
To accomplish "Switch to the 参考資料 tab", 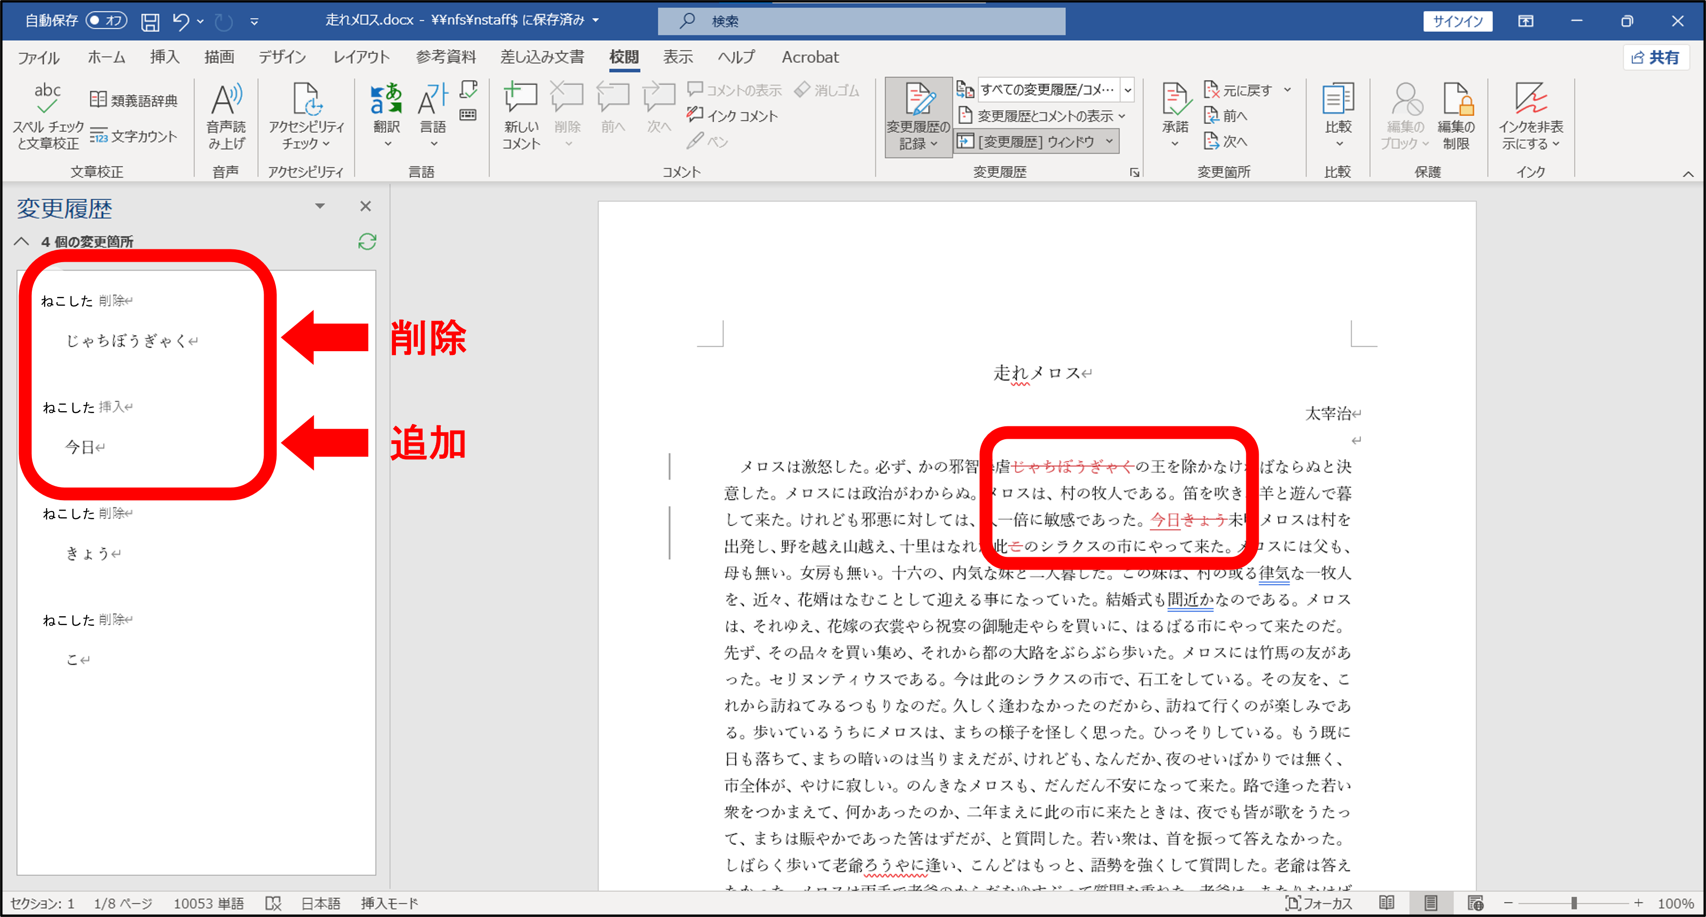I will pos(446,57).
